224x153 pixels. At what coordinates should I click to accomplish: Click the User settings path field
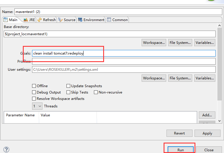[x=124, y=70]
